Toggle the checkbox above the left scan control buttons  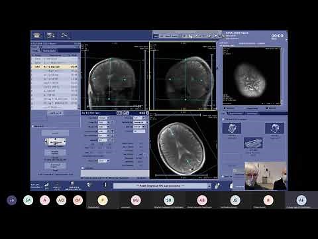pyautogui.click(x=33, y=126)
